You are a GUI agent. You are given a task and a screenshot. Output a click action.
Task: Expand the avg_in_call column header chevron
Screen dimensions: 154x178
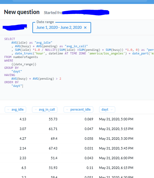click(36, 110)
